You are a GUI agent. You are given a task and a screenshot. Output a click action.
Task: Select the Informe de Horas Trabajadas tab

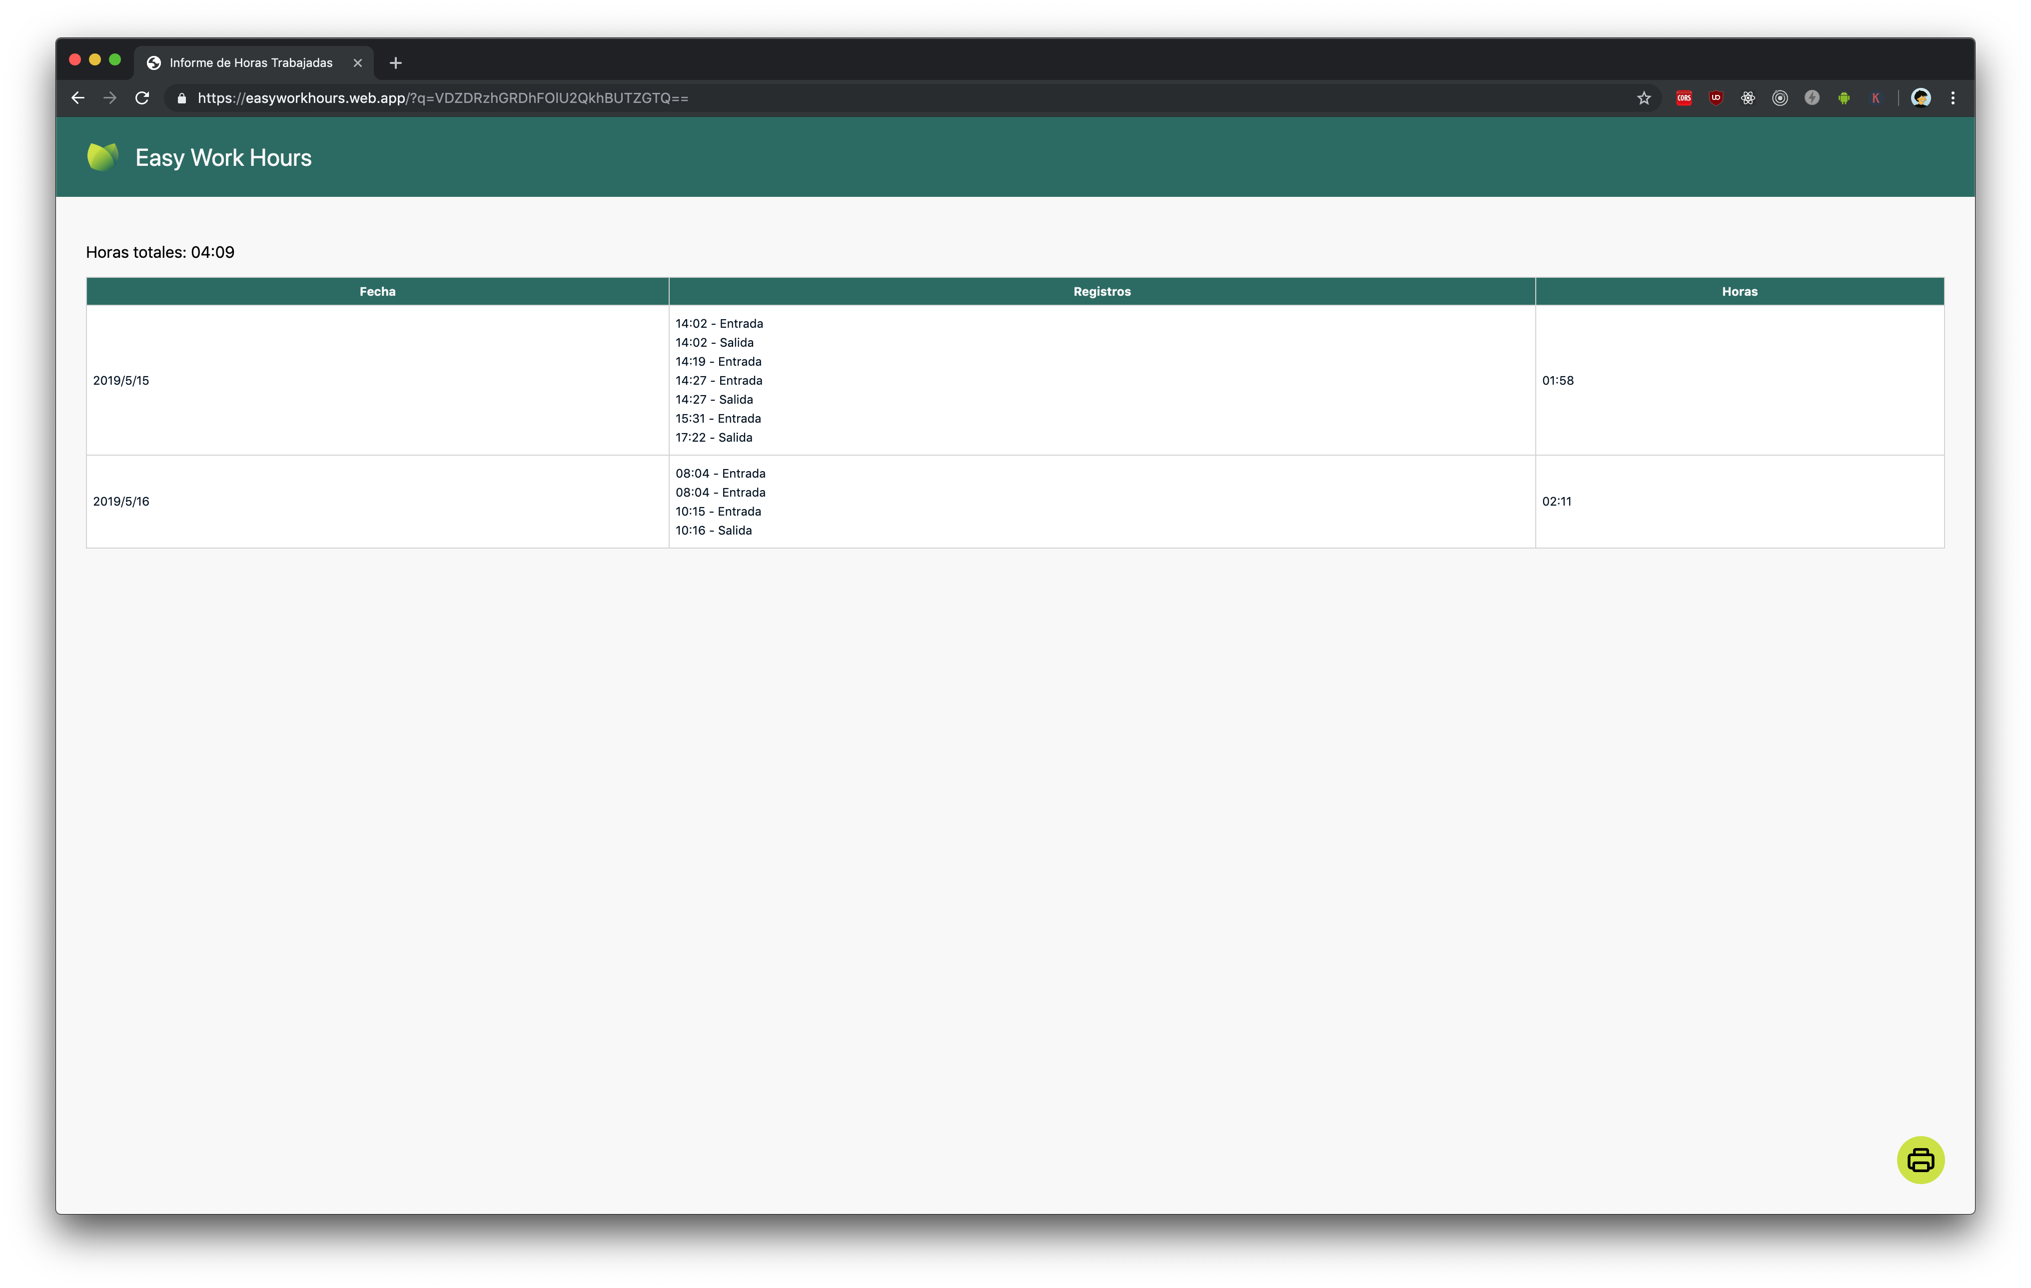[x=250, y=62]
